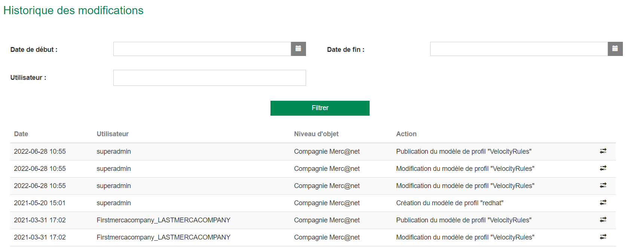Click the Historique des modifications heading
Screen dimensions: 627x247
pos(73,10)
